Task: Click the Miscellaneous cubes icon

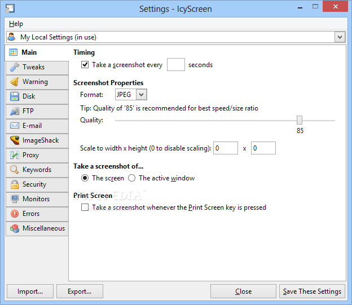Action: click(15, 228)
